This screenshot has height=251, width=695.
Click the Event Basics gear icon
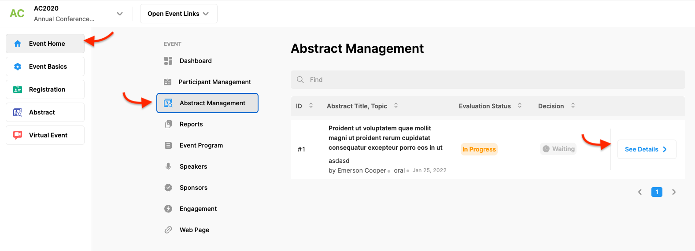pyautogui.click(x=18, y=66)
